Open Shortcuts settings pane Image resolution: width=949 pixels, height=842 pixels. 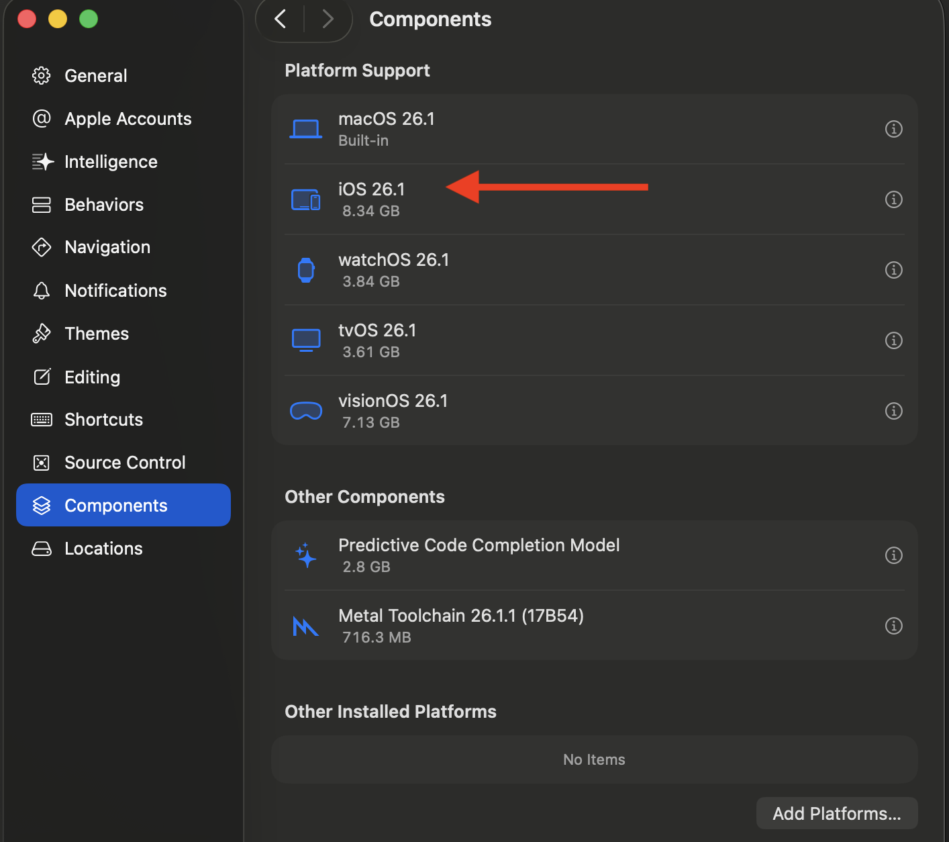click(103, 420)
